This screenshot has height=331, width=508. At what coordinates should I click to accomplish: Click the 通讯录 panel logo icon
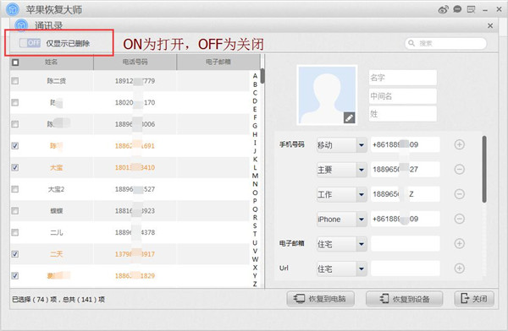(x=22, y=25)
